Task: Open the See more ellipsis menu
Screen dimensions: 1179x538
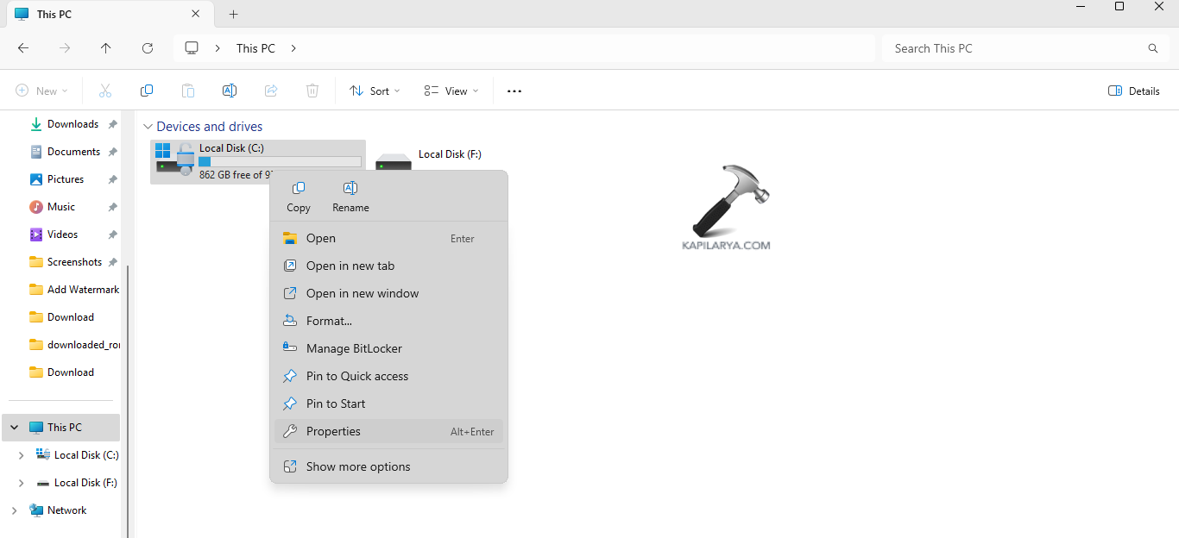Action: [514, 91]
